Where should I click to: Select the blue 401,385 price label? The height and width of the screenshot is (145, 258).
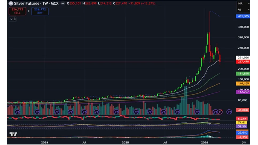[x=243, y=16]
